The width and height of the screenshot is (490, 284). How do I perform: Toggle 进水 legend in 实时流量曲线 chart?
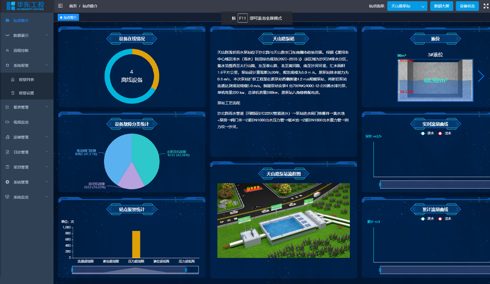(x=427, y=133)
